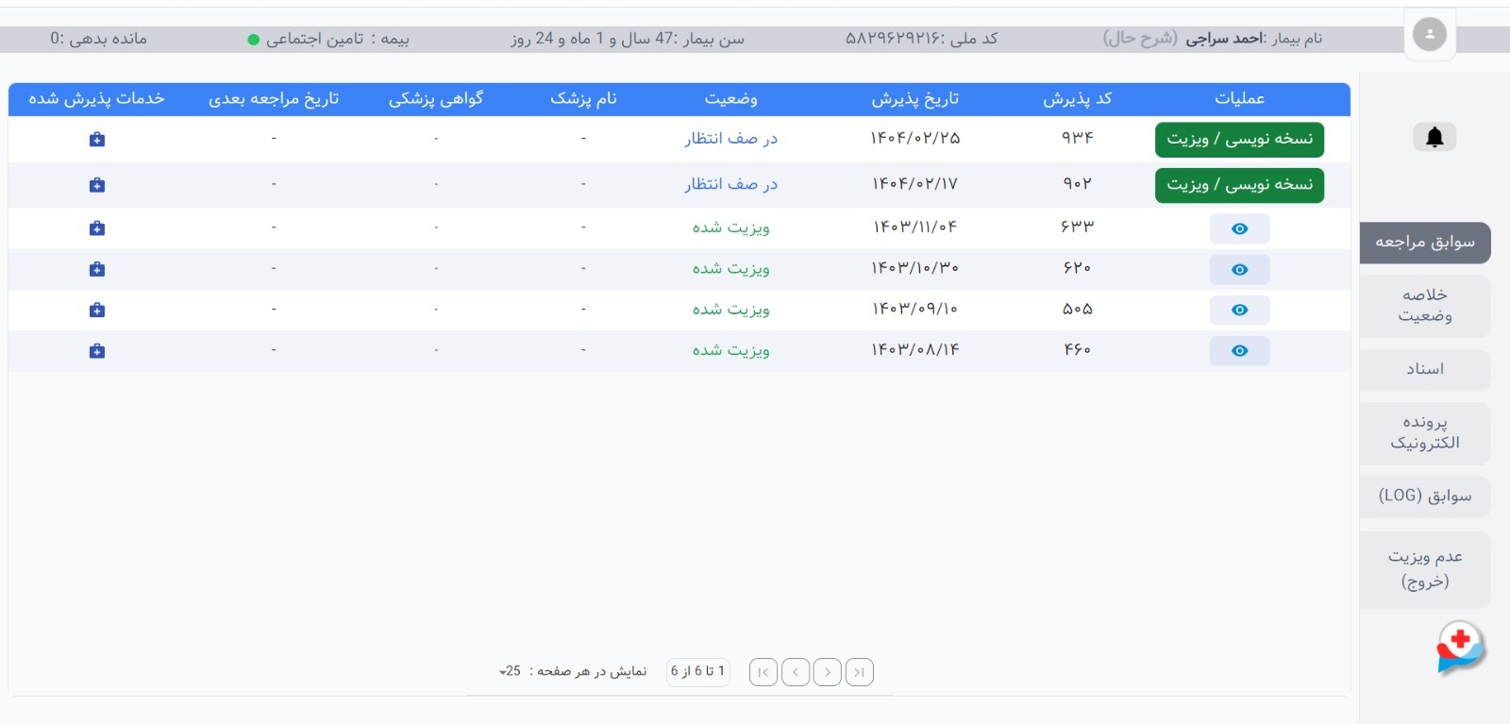
Task: Click the مانده بدهی balance text
Action: (x=98, y=39)
